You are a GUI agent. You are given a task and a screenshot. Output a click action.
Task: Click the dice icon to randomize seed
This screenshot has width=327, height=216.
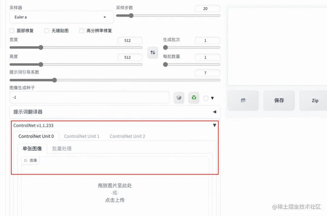click(x=179, y=98)
